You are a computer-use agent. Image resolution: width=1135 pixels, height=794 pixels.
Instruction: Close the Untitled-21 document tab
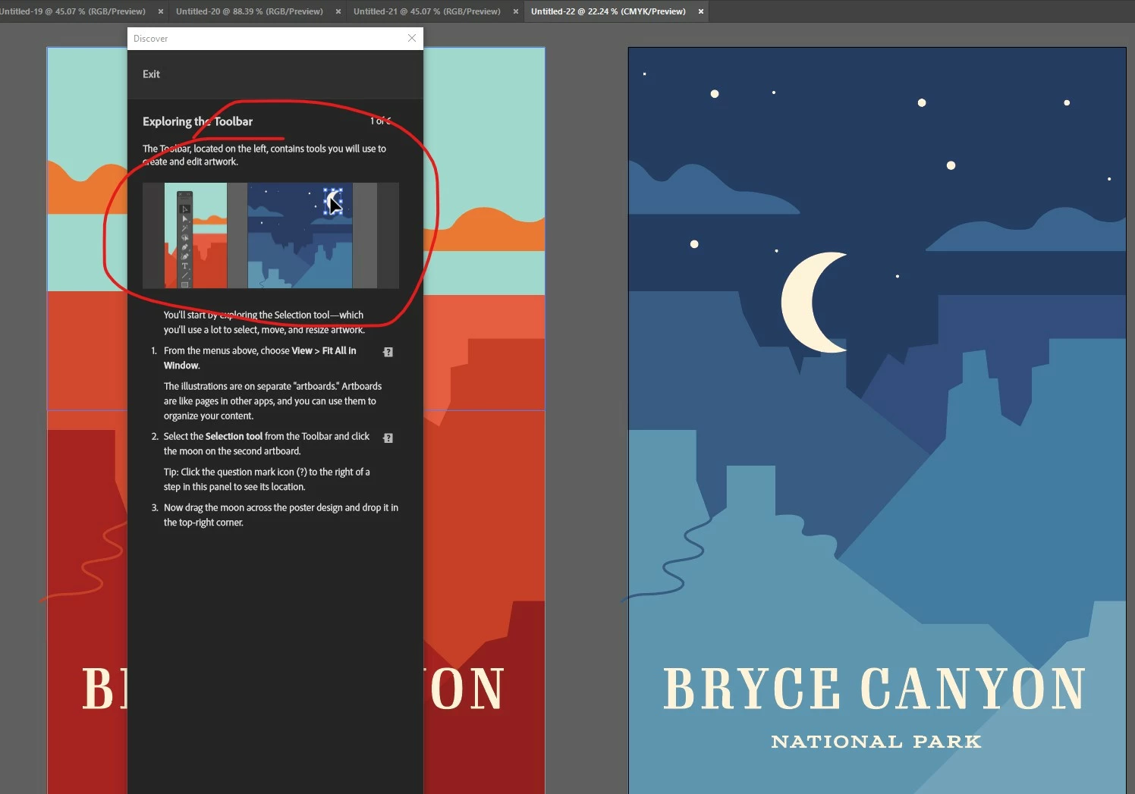[516, 11]
